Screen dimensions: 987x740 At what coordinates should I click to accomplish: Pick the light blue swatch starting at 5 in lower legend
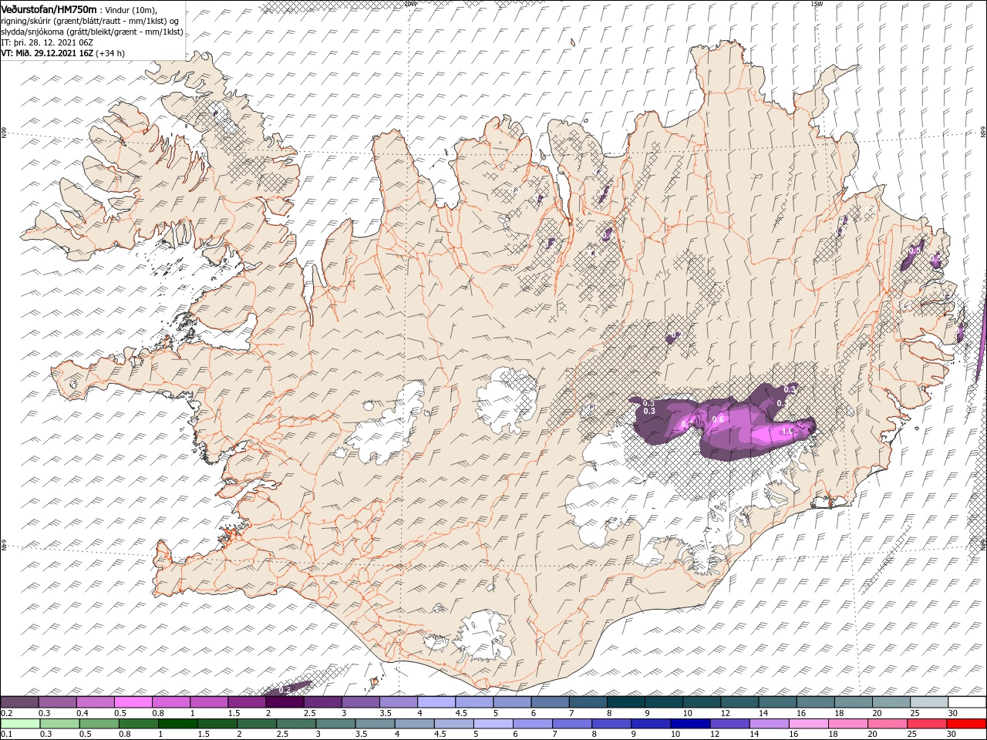pyautogui.click(x=493, y=724)
